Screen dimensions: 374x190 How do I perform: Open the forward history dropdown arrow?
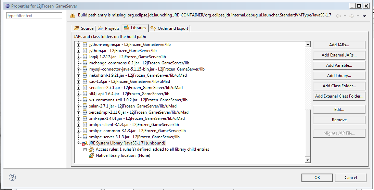coord(358,16)
